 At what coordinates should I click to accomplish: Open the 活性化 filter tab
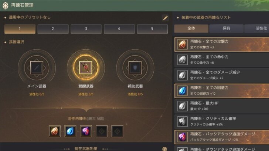257,28
